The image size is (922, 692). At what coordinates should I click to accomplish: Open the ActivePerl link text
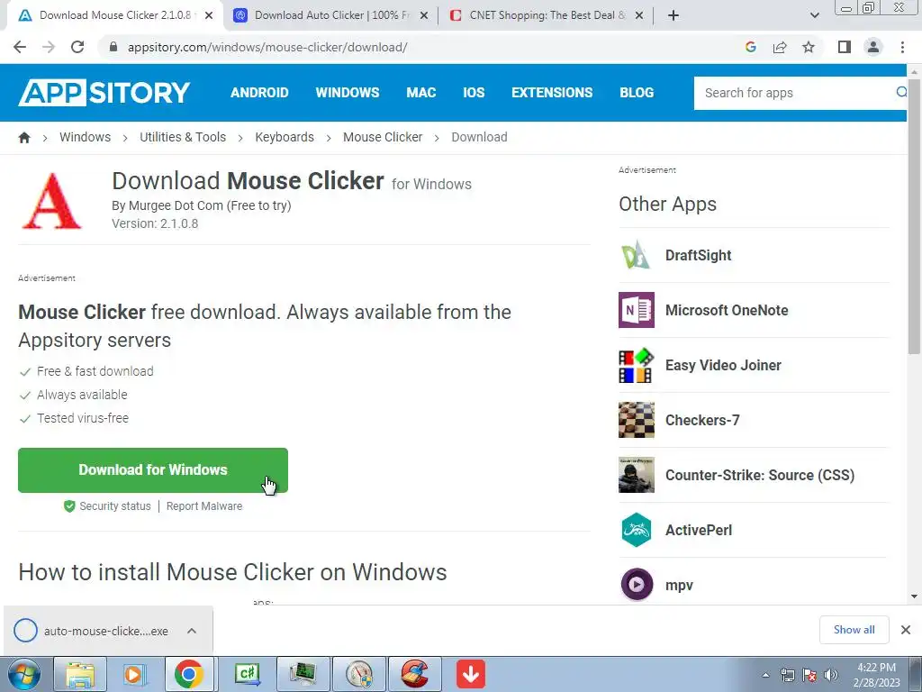click(699, 530)
